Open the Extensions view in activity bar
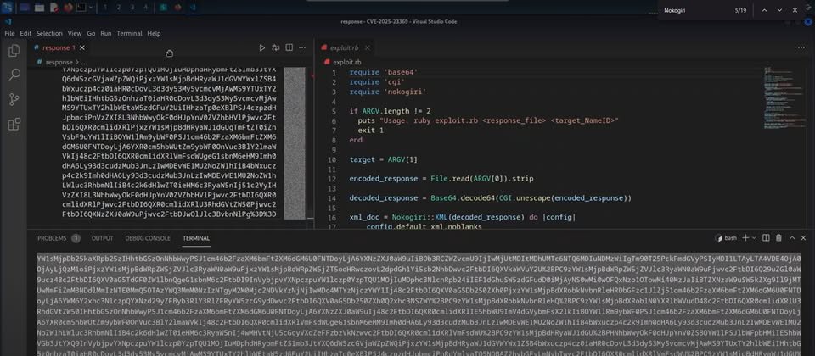815x356 pixels. (x=14, y=124)
